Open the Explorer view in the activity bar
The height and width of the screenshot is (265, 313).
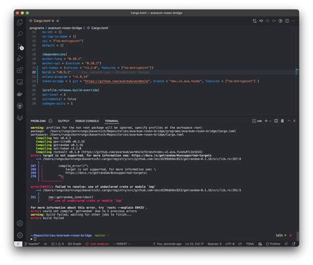20,22
